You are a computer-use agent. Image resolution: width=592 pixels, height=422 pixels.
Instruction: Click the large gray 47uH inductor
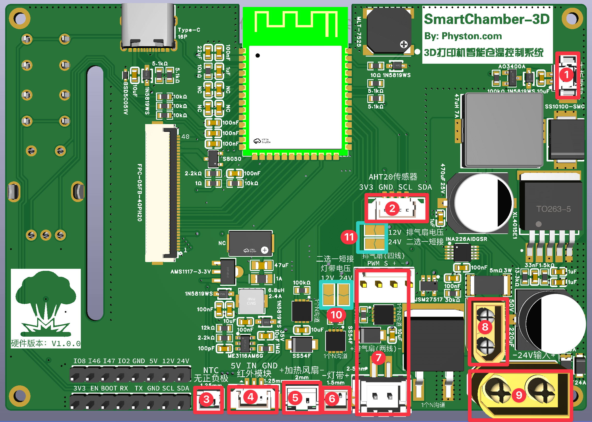pos(504,130)
